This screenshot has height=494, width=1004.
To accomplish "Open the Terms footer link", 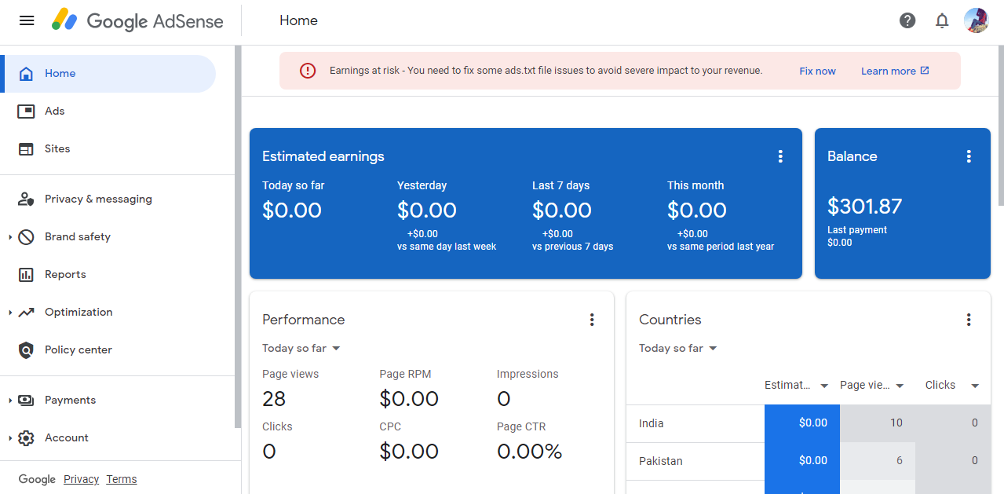I will [122, 479].
